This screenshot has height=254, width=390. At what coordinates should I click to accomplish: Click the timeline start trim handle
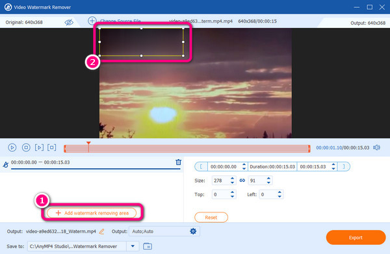[x=65, y=149]
